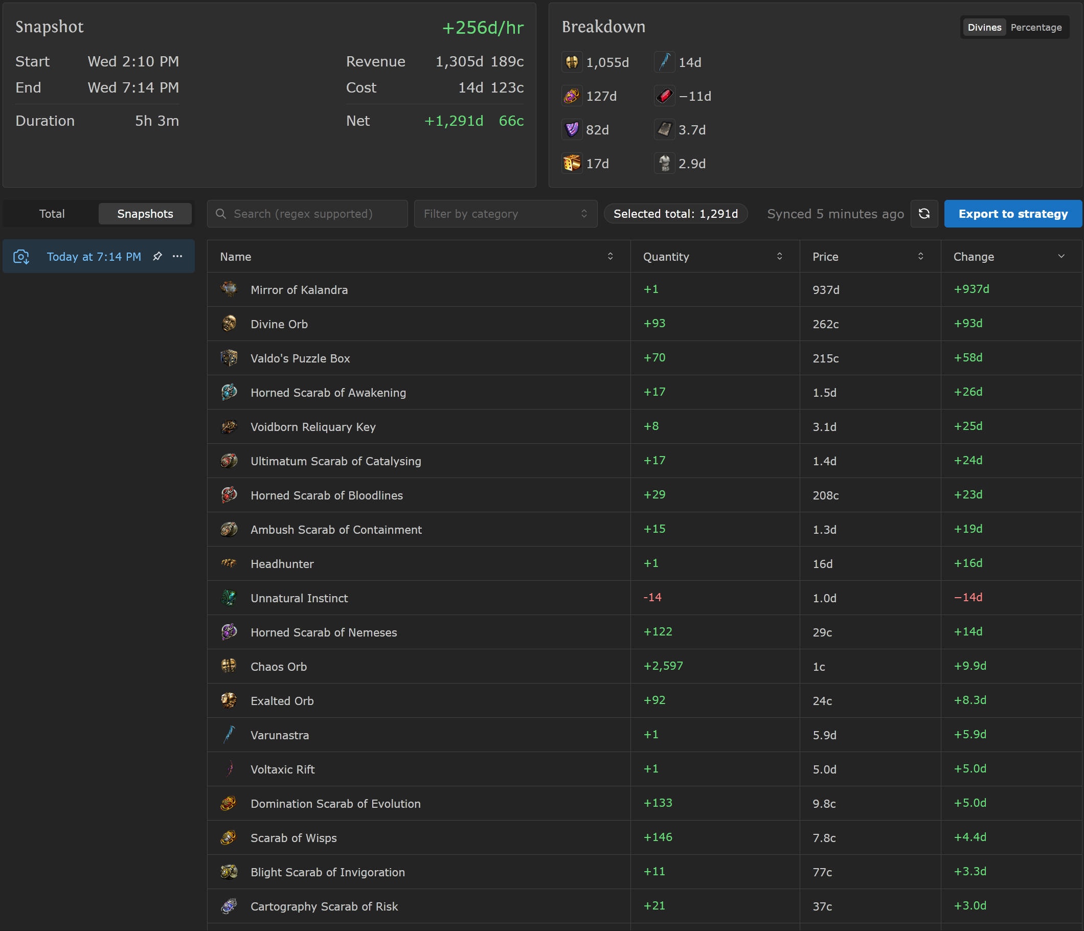Click the refresh sync icon button

tap(924, 213)
